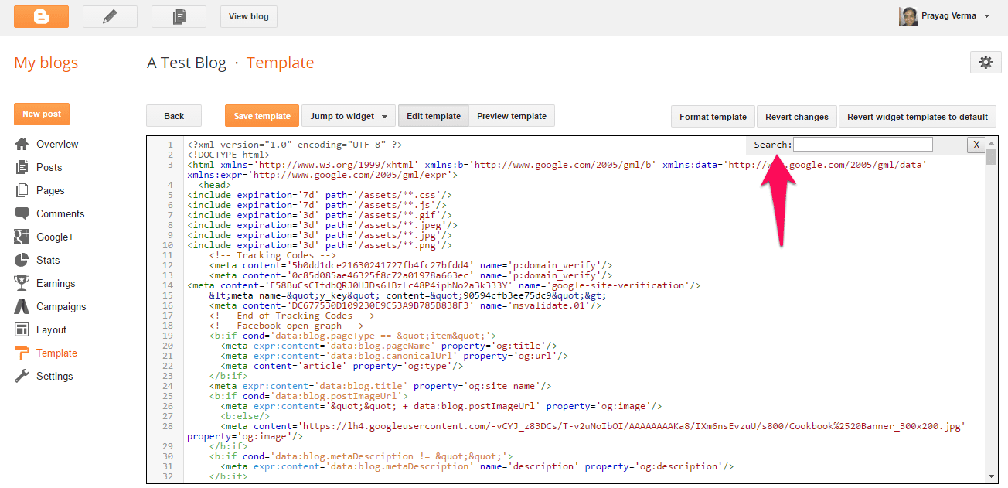Open the gear settings icon button
This screenshot has height=488, width=1008.
coord(985,63)
